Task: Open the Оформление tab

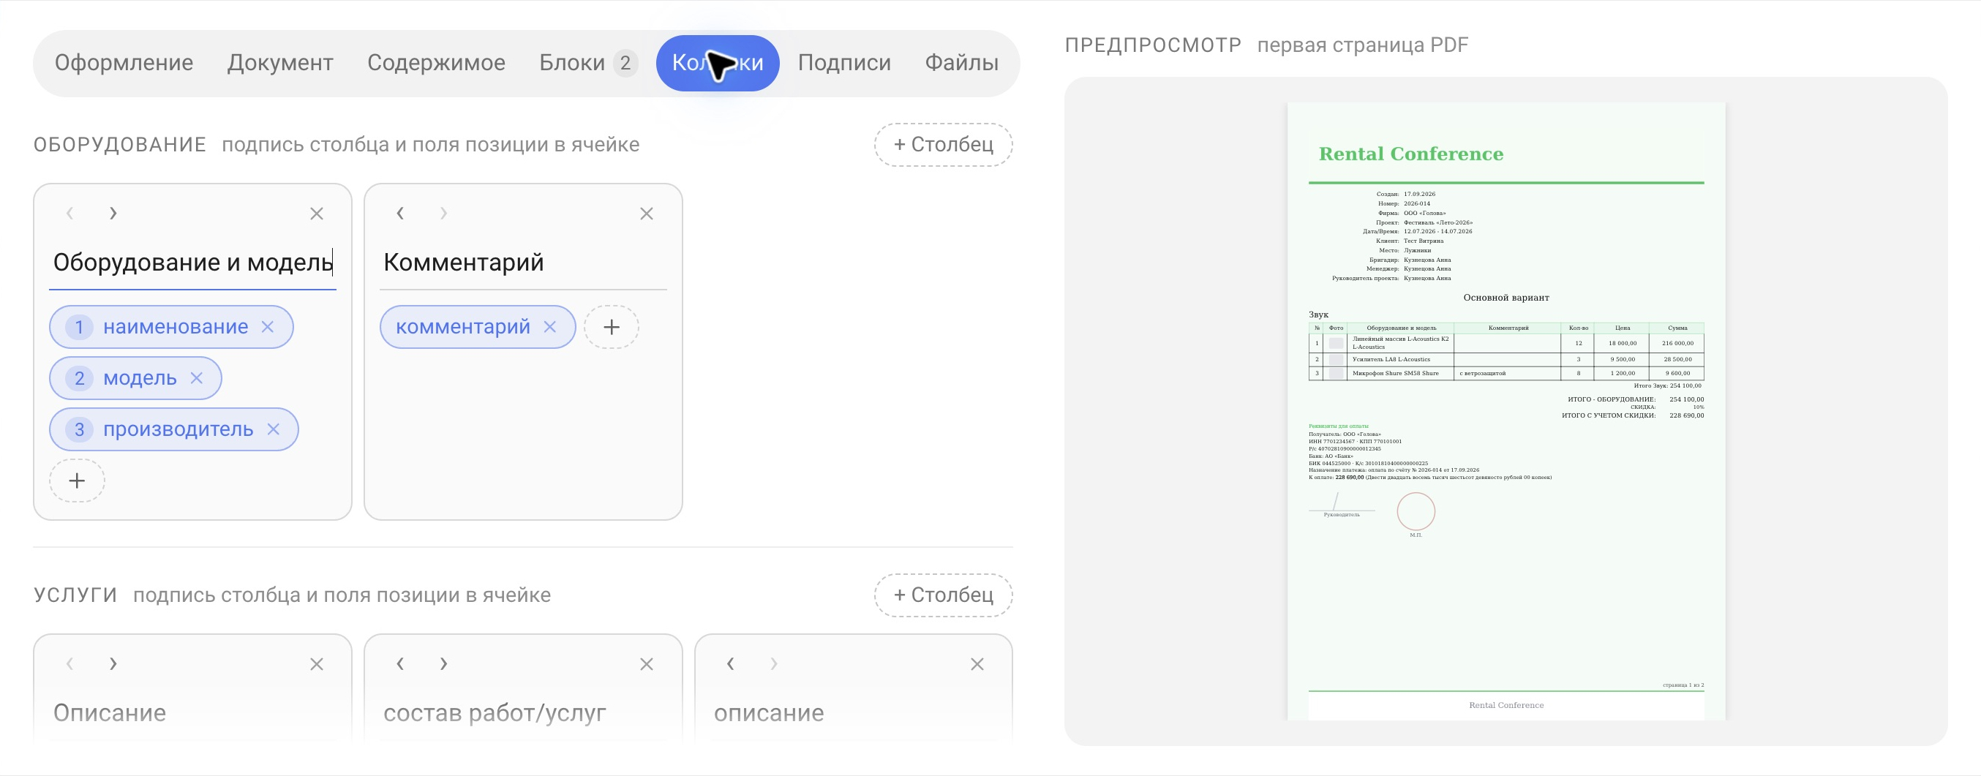Action: click(124, 63)
